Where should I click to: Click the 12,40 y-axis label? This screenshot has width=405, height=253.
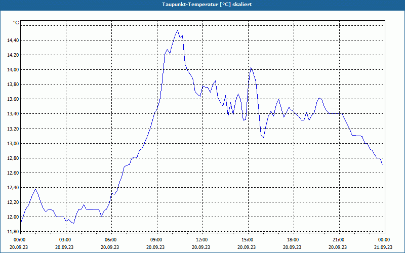click(13, 188)
